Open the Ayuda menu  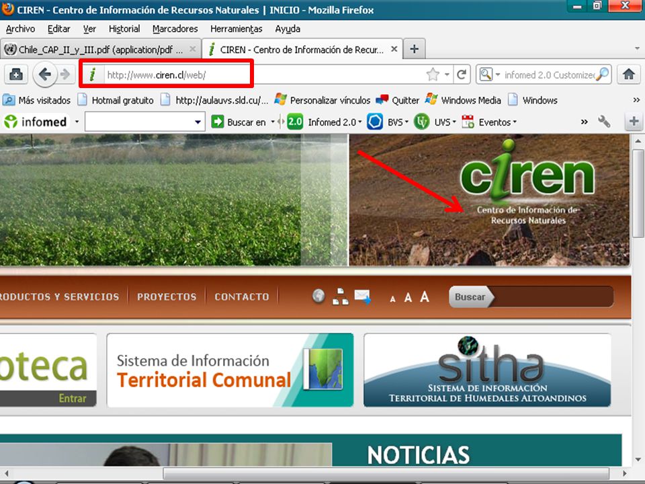288,29
